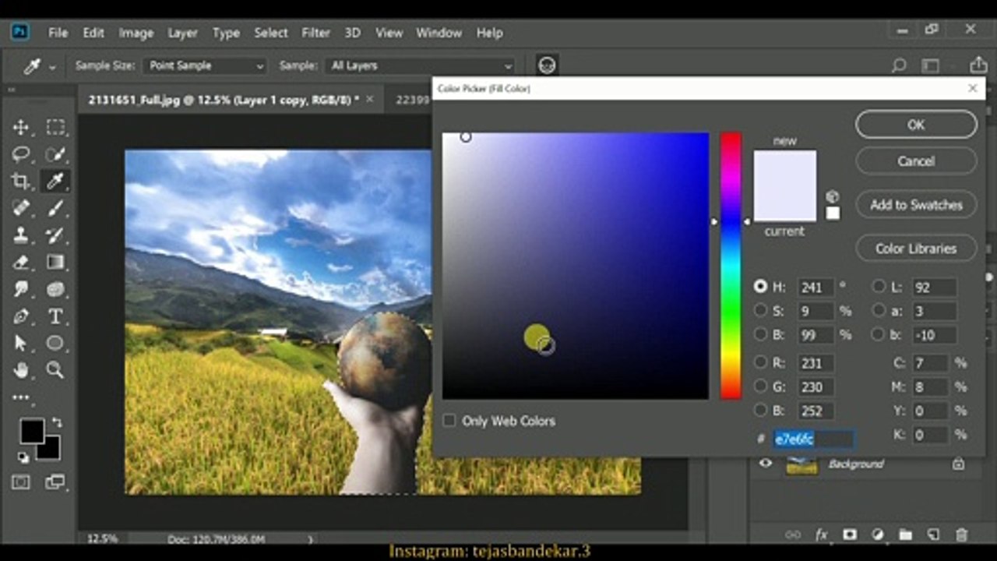Reset default foreground and background colors
Image resolution: width=997 pixels, height=561 pixels.
click(24, 457)
